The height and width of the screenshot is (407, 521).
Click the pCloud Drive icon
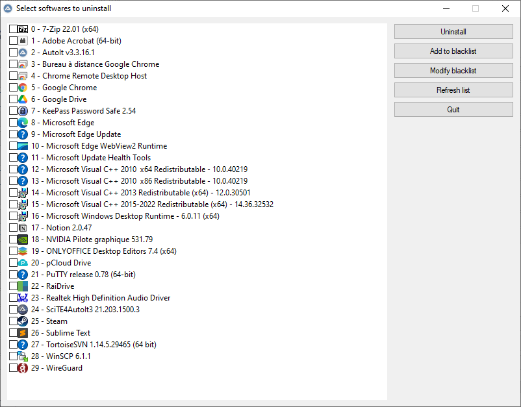tap(23, 263)
